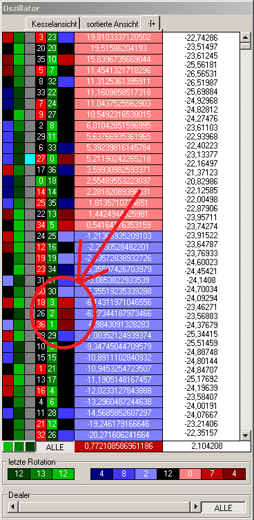Screen dimensions: 254x520
Task: Click the dark blue counter showing 4
Action: pyautogui.click(x=101, y=474)
